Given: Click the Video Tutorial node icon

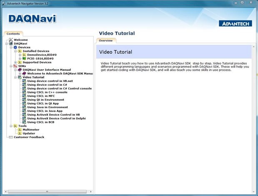Looking at the screenshot, I should click(x=20, y=77).
